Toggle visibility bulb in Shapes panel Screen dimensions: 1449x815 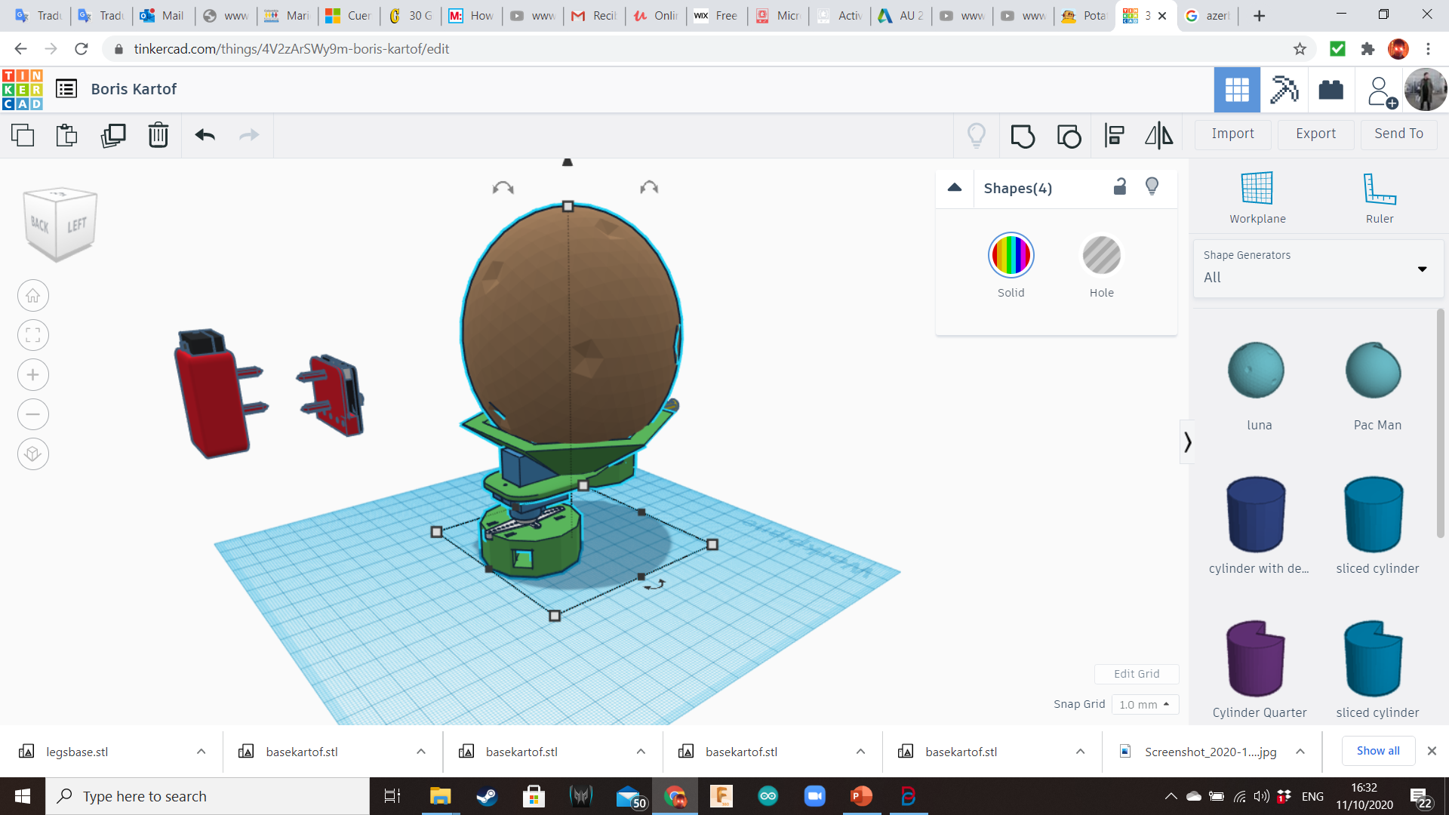(x=1152, y=186)
